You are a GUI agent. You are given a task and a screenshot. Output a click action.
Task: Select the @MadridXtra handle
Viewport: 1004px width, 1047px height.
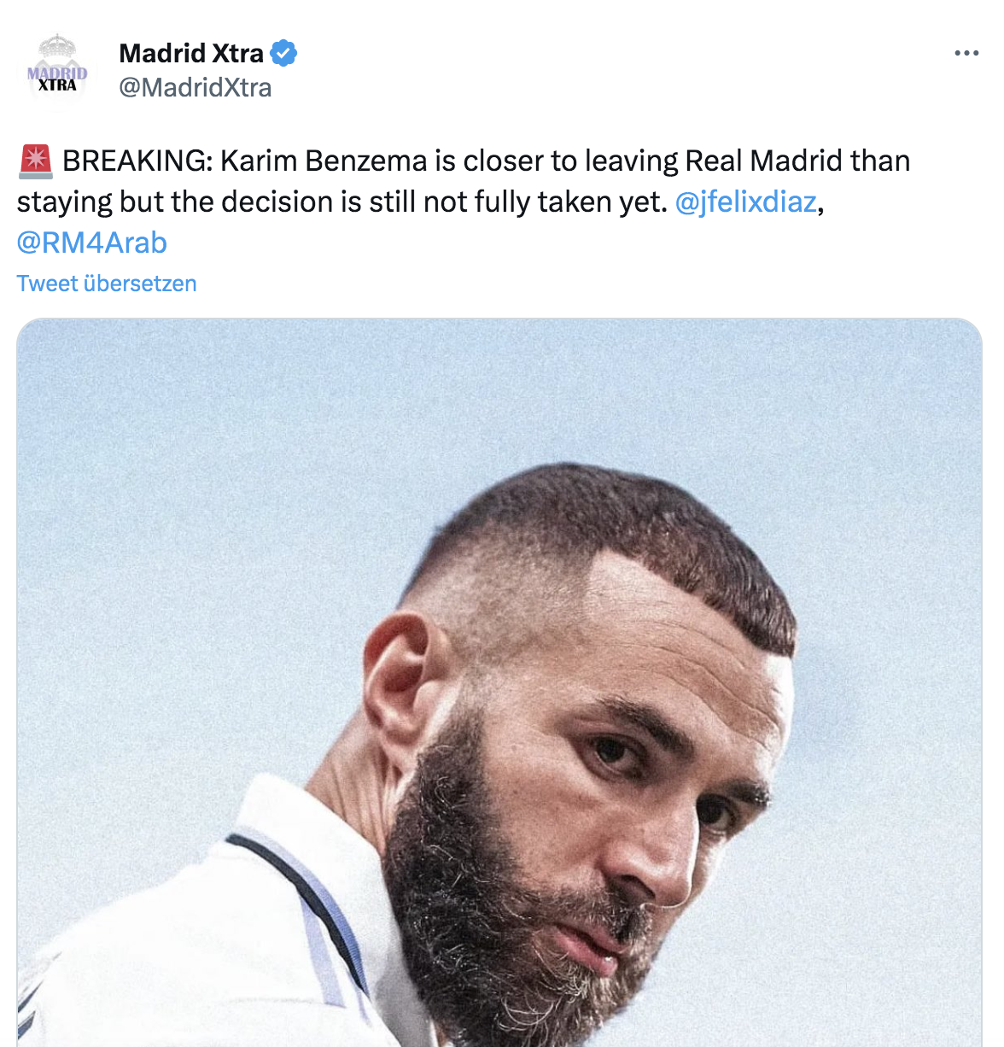point(196,87)
